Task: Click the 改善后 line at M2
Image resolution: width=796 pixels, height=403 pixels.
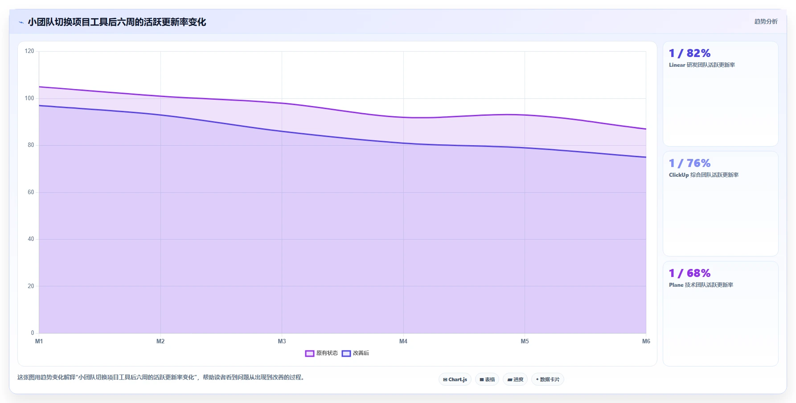Action: tap(160, 115)
